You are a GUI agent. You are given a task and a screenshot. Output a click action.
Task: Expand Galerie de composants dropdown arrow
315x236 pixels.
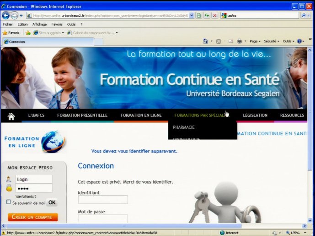pyautogui.click(x=117, y=33)
